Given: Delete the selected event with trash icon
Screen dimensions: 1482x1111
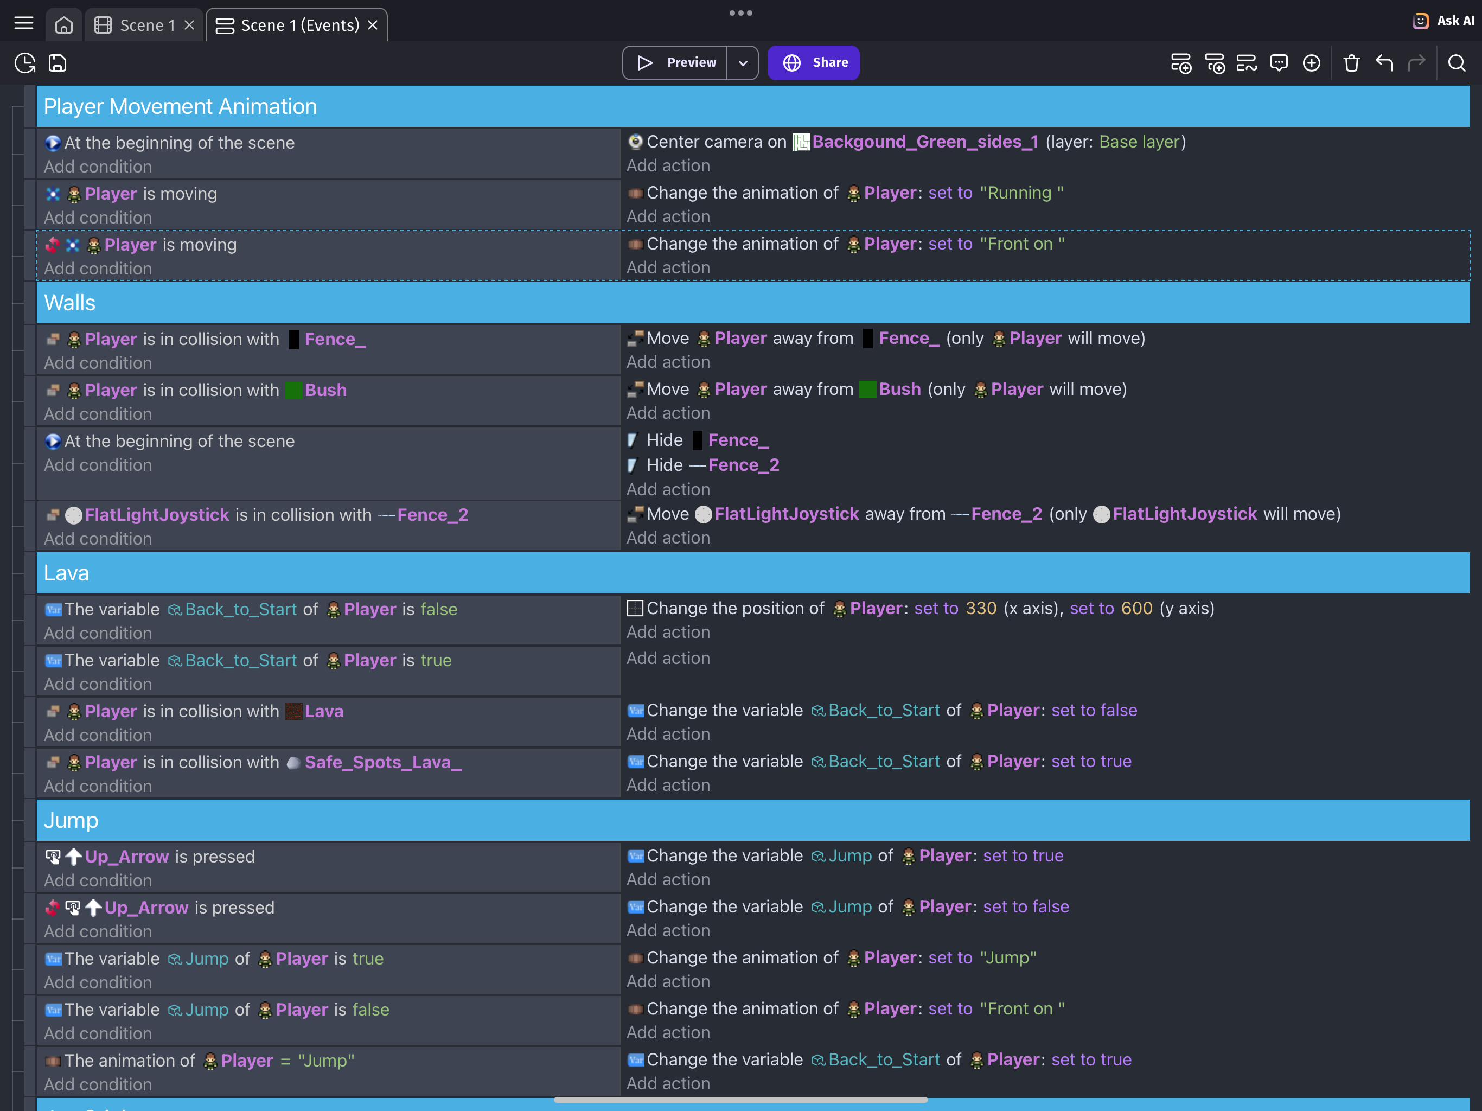Looking at the screenshot, I should [1352, 63].
